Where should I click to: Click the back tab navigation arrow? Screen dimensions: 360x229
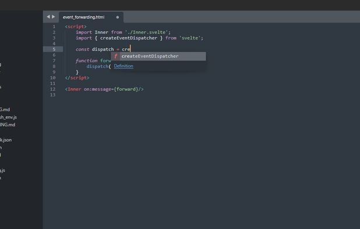(x=48, y=17)
